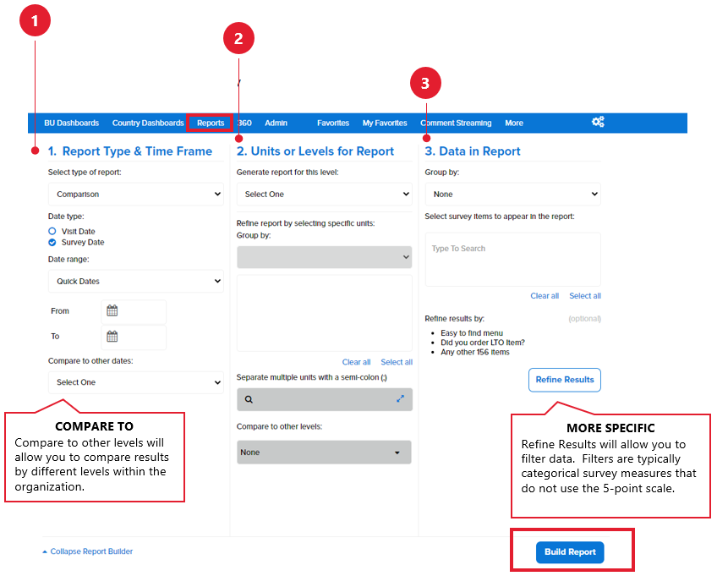Open the Comment Streaming menu item
Image resolution: width=728 pixels, height=576 pixels.
point(456,123)
